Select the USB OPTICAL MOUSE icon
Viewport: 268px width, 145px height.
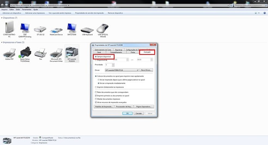point(103,28)
